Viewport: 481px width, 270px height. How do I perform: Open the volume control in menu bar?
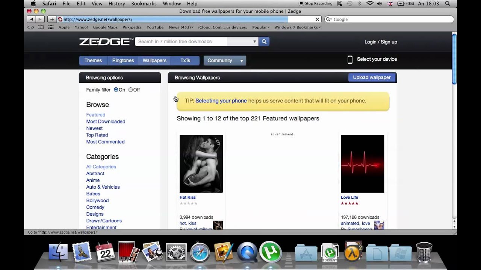click(x=380, y=3)
